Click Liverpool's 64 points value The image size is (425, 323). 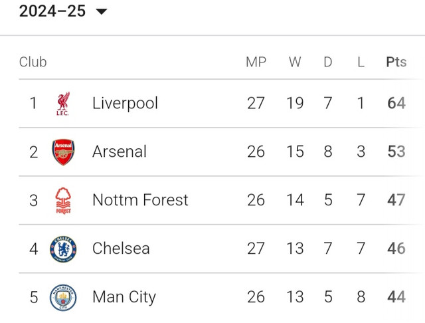(396, 103)
